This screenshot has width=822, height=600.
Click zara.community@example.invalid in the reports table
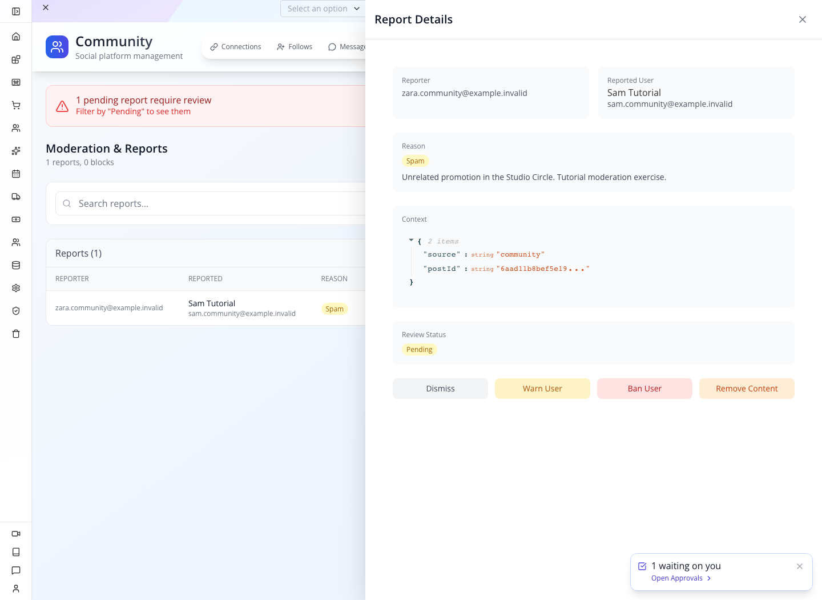[109, 308]
